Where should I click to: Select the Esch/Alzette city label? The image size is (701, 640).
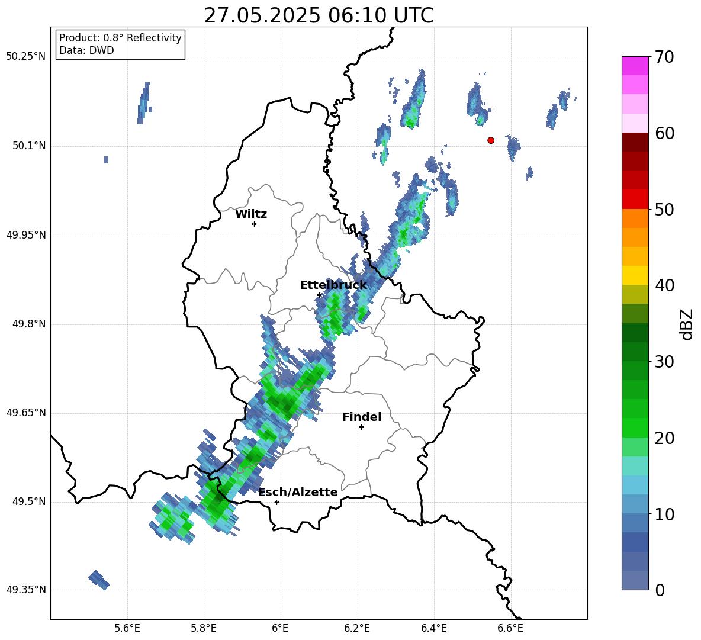(x=298, y=492)
